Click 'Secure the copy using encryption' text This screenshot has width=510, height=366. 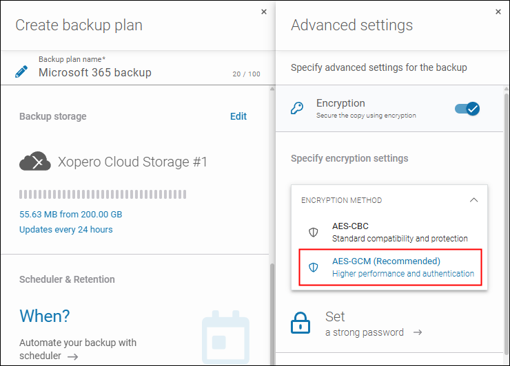click(x=366, y=116)
